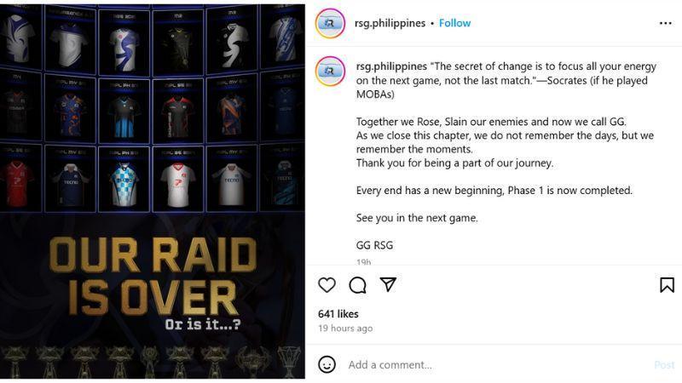Screen dimensions: 682x383
Task: Like the post with the heart icon
Action: 327,285
